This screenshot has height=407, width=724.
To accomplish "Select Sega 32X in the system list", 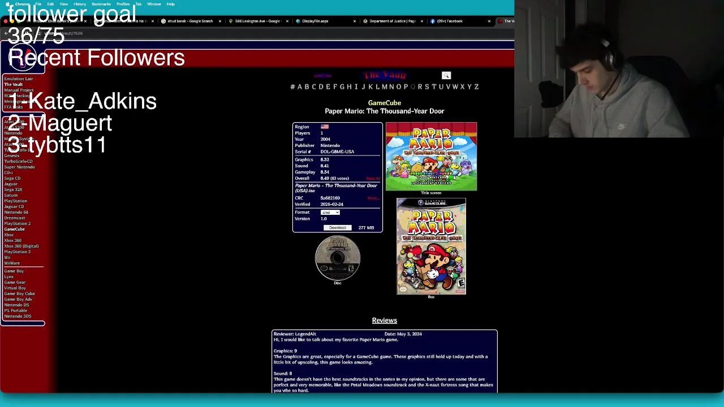I will pyautogui.click(x=14, y=189).
